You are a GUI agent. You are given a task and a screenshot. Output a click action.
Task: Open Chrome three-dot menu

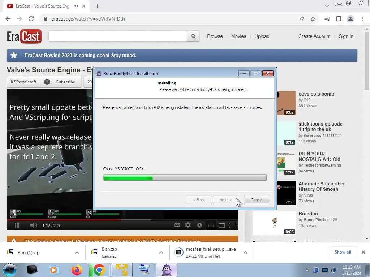click(362, 19)
